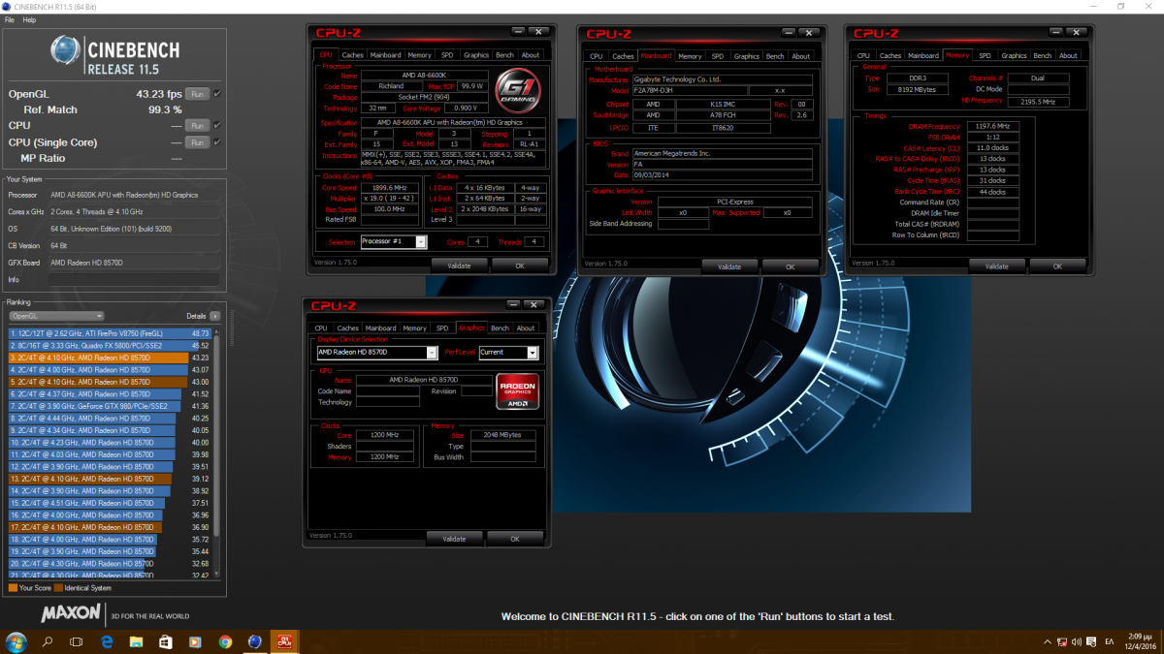Toggle the CPU test checkbox
The width and height of the screenshot is (1164, 654).
[x=217, y=126]
